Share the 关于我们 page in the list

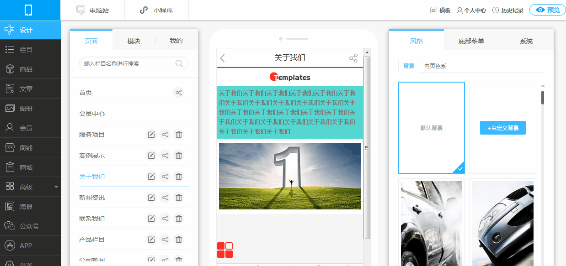165,177
